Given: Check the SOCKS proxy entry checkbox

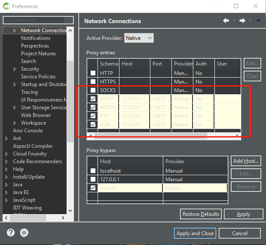Looking at the screenshot, I should [x=93, y=90].
